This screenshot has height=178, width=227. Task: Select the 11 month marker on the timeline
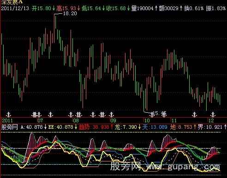click(174, 121)
